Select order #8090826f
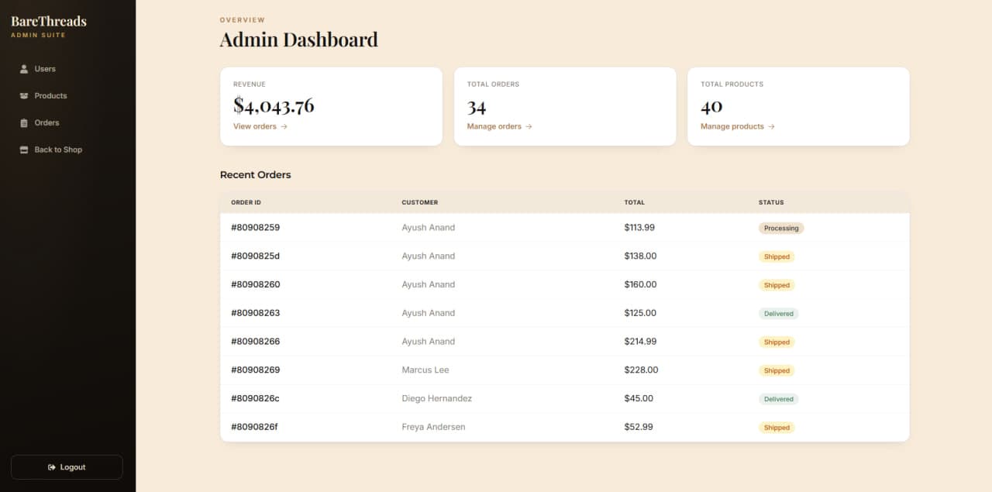Viewport: 992px width, 492px height. coord(254,427)
